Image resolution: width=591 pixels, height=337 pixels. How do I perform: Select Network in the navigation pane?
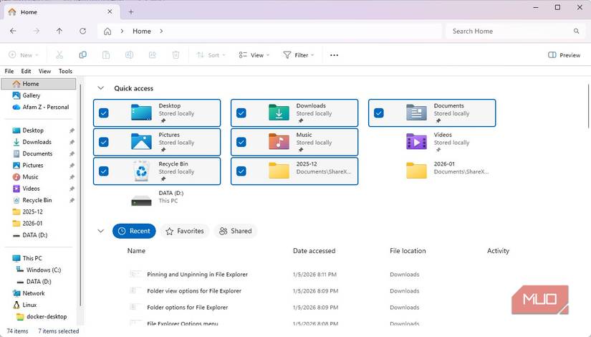coord(29,293)
